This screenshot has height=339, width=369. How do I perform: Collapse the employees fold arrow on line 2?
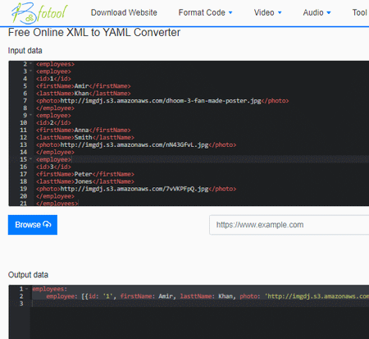tap(30, 64)
